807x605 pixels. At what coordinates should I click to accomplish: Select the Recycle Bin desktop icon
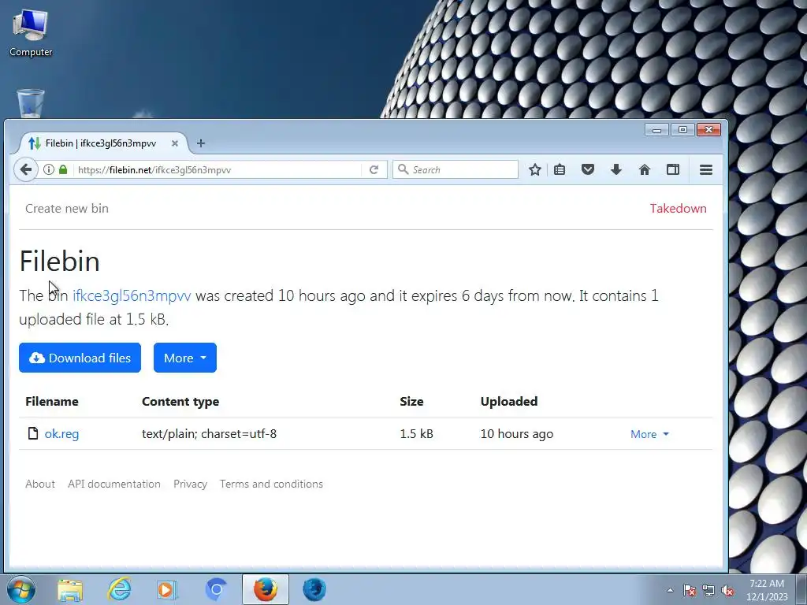point(31,103)
